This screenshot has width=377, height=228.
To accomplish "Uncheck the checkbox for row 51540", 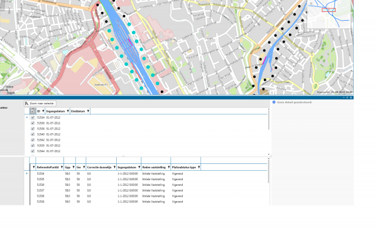I will click(x=33, y=134).
